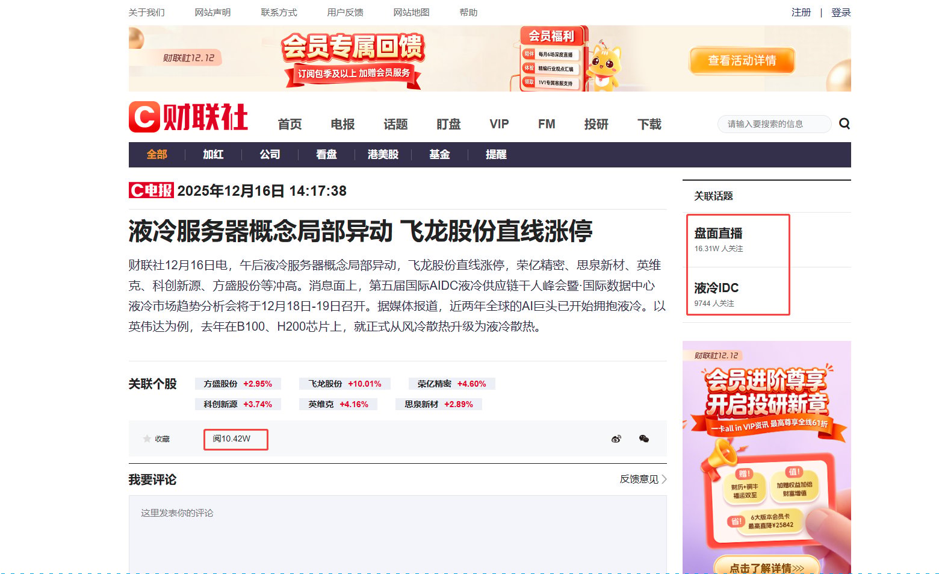
Task: Select the 看盘 tab
Action: point(326,155)
